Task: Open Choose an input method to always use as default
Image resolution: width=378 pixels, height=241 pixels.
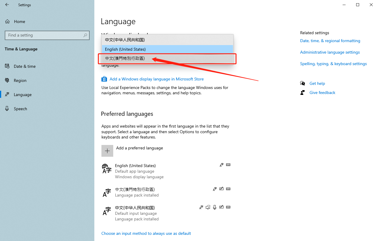Action: pyautogui.click(x=146, y=233)
